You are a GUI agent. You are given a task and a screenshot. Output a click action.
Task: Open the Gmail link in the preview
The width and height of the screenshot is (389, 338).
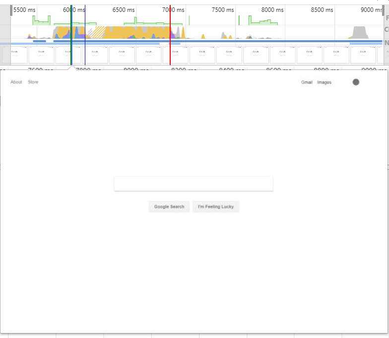coord(307,82)
